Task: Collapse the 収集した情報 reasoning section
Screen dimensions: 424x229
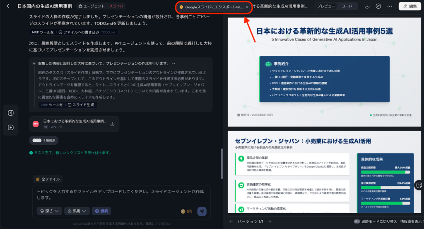Action: (173, 63)
